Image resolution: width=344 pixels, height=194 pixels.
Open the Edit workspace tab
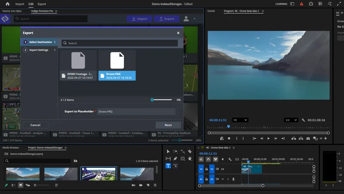[31, 4]
